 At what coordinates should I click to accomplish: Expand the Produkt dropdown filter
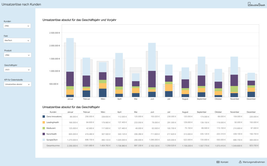pos(17,55)
